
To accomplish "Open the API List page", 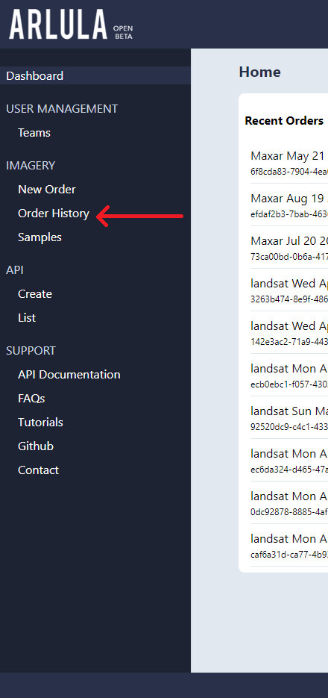I will click(x=27, y=318).
